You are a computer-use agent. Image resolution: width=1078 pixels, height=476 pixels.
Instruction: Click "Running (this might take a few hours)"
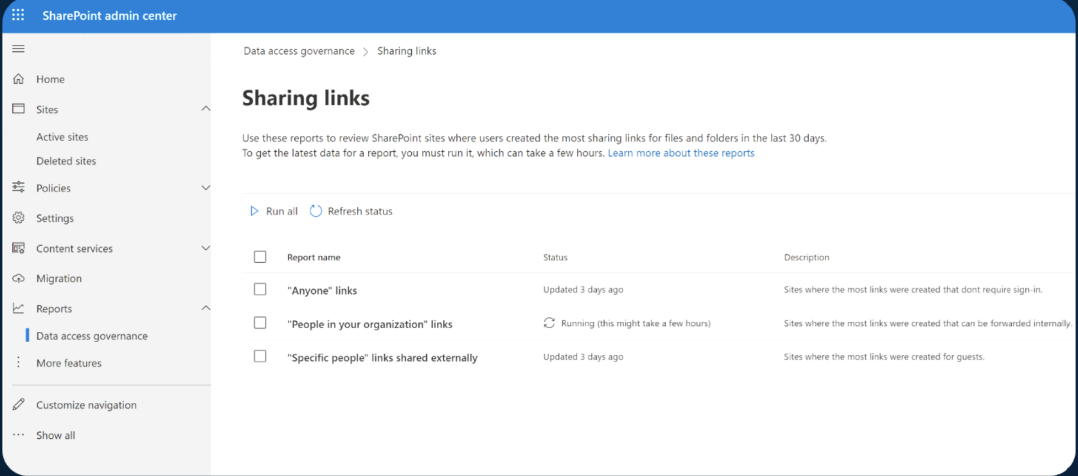(x=636, y=324)
